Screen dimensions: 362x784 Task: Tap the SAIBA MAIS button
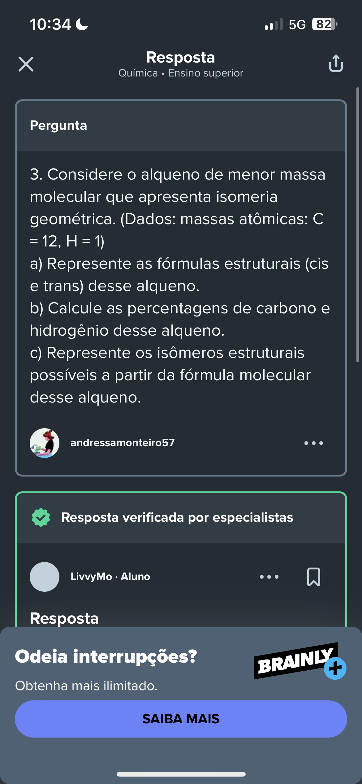(181, 719)
